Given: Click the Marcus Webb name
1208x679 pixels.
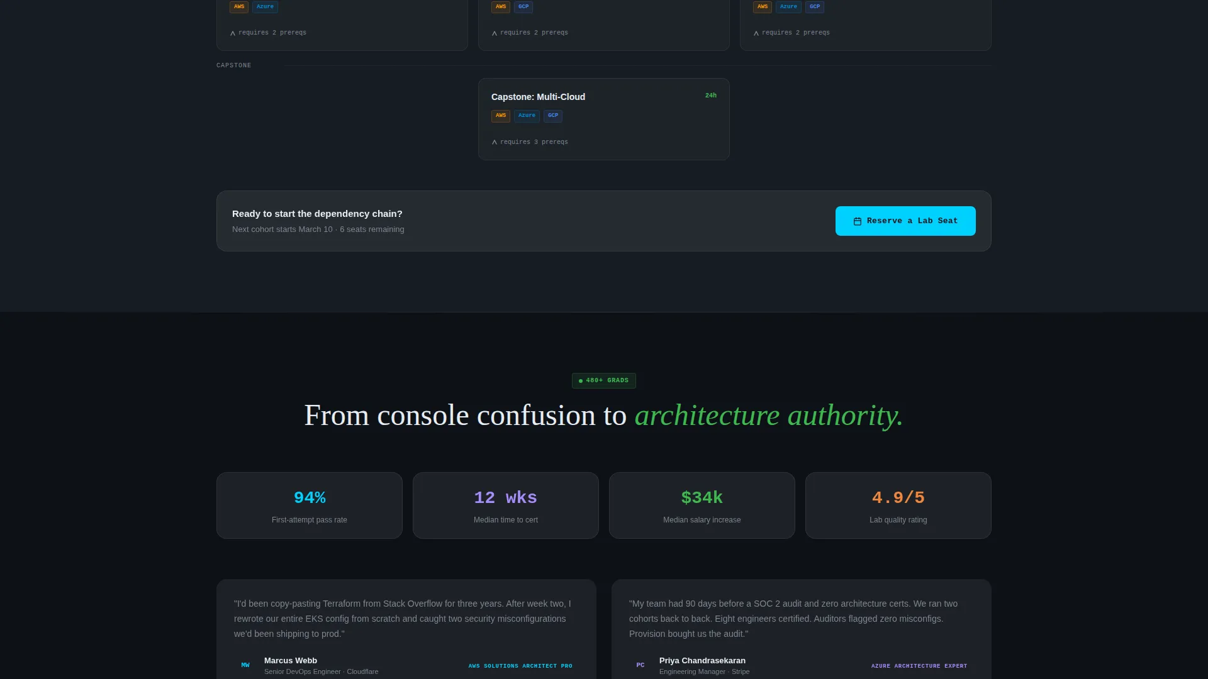Looking at the screenshot, I should pyautogui.click(x=291, y=661).
